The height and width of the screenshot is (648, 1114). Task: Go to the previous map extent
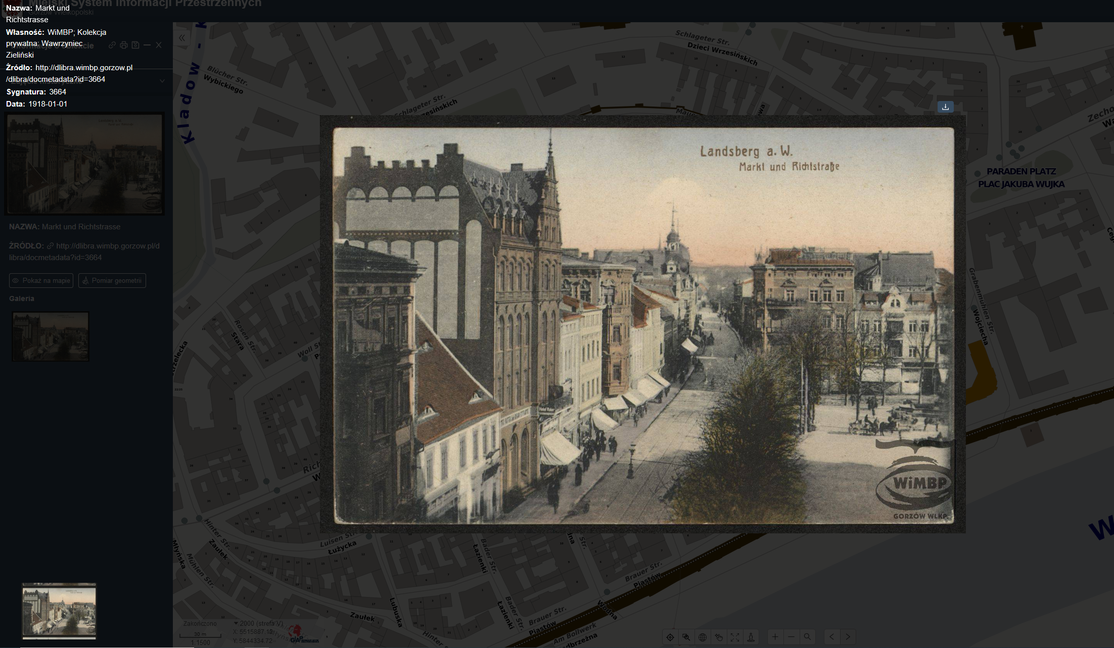tap(832, 637)
